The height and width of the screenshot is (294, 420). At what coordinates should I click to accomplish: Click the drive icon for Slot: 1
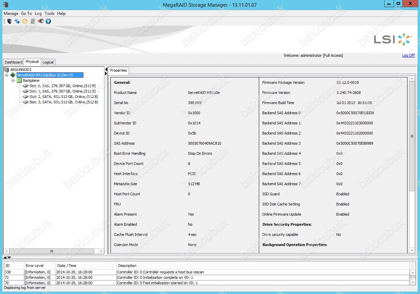26,91
